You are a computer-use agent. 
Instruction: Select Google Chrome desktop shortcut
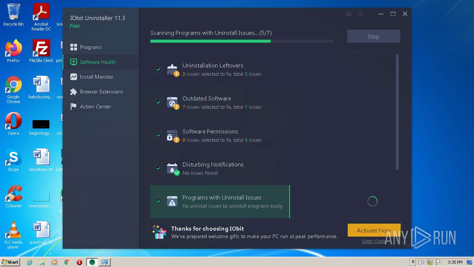[x=13, y=90]
